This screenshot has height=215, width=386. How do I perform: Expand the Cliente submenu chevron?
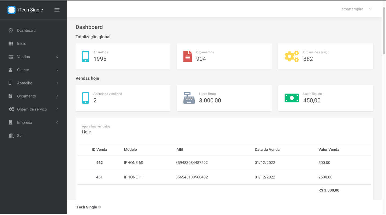click(57, 70)
